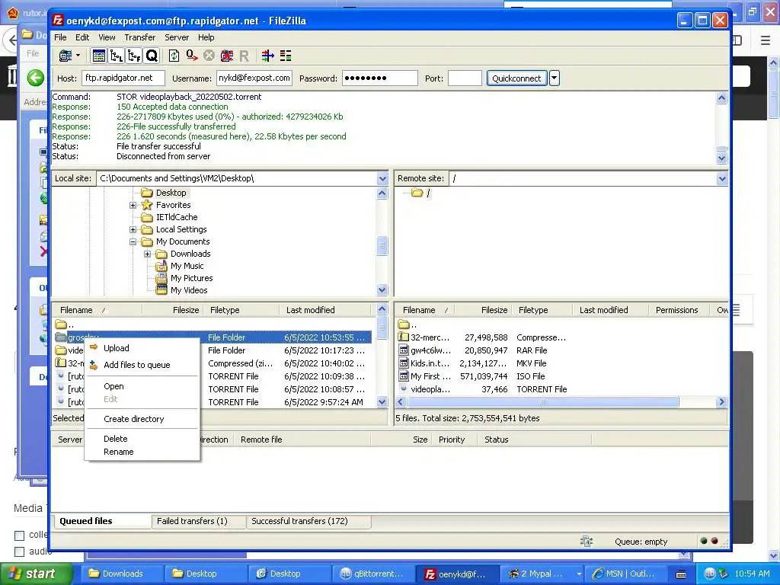Click the Username input field
Screen dimensions: 780x585
pos(254,78)
